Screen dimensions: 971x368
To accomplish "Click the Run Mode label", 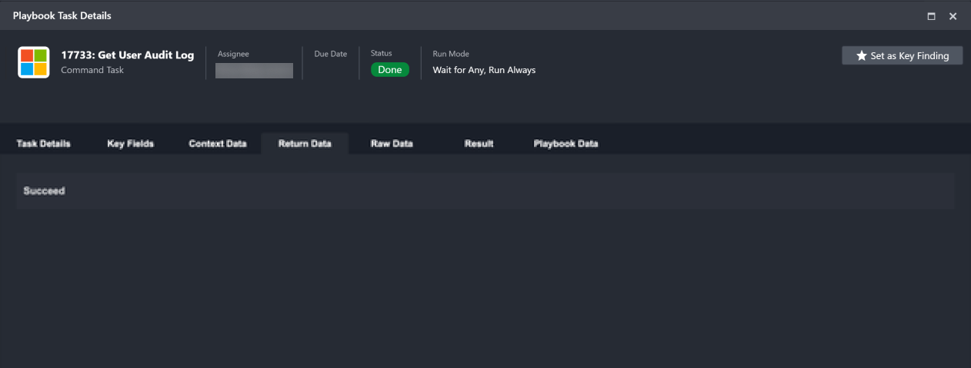I will point(451,54).
